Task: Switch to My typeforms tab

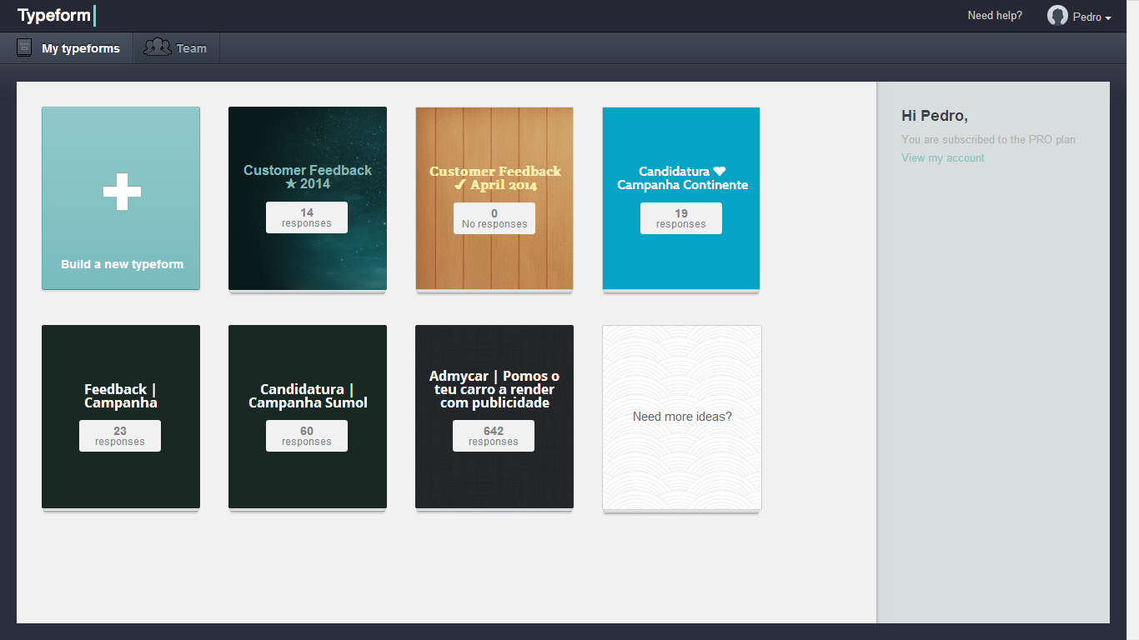Action: click(68, 48)
